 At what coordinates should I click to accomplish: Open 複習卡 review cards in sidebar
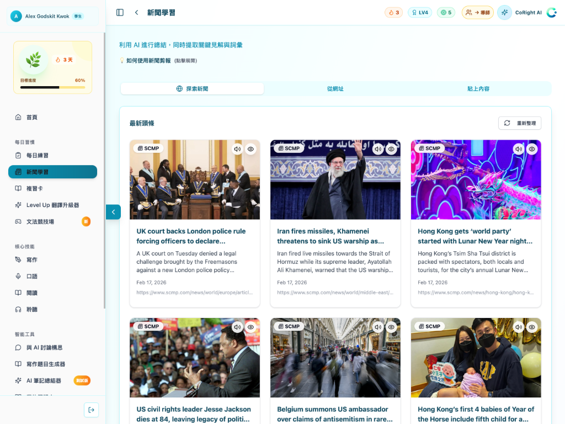click(x=52, y=189)
